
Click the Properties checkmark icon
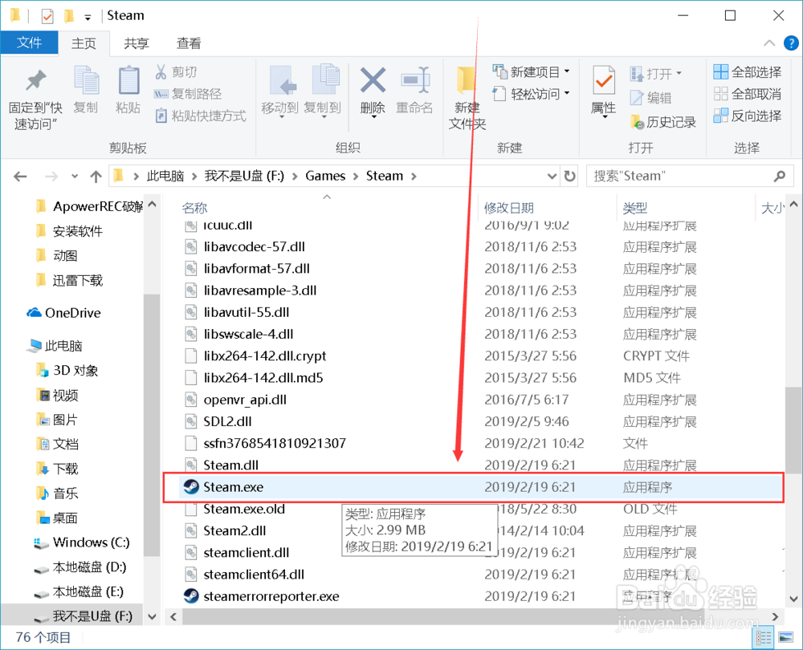[604, 80]
